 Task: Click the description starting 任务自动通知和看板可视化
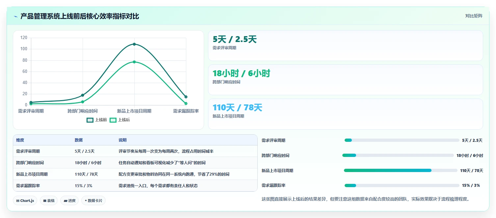point(162,163)
